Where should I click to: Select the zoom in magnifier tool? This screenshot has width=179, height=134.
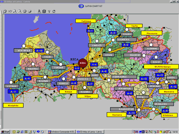[15, 11]
